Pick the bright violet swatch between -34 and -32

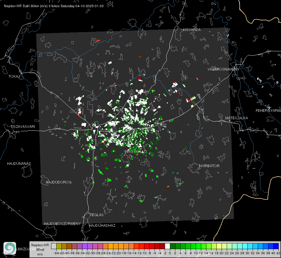click(85, 246)
